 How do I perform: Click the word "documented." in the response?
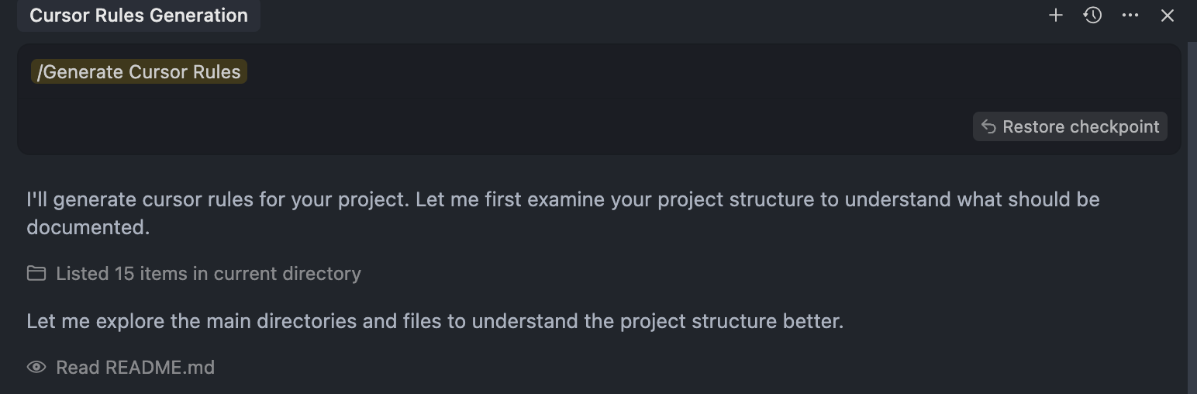coord(88,227)
